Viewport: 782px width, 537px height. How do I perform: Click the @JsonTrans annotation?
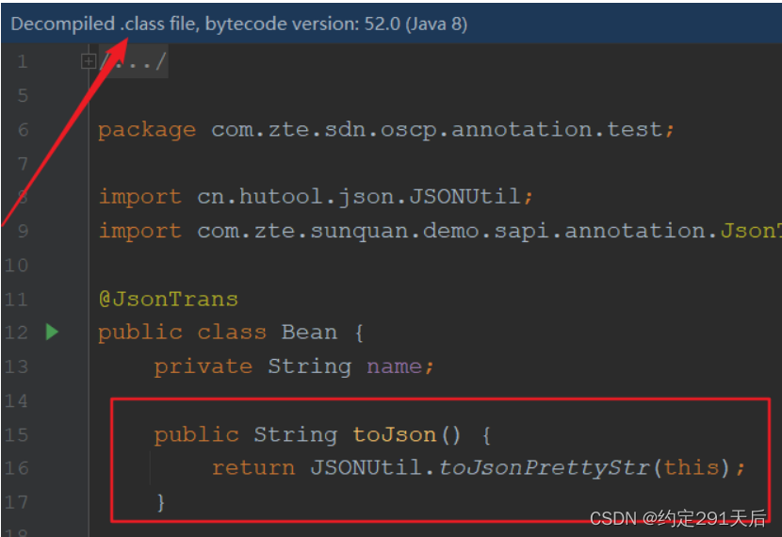(x=169, y=300)
